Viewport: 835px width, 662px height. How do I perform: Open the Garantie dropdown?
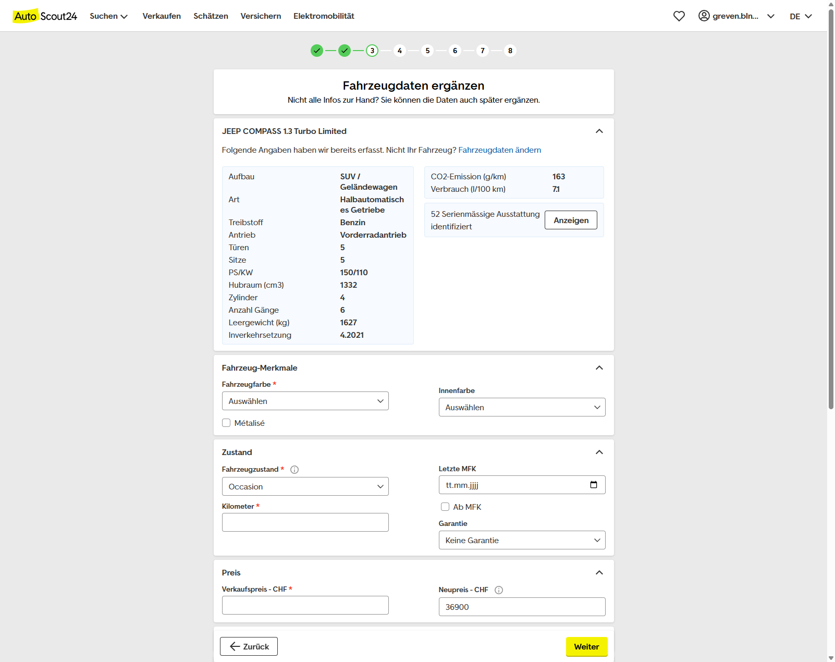click(522, 540)
